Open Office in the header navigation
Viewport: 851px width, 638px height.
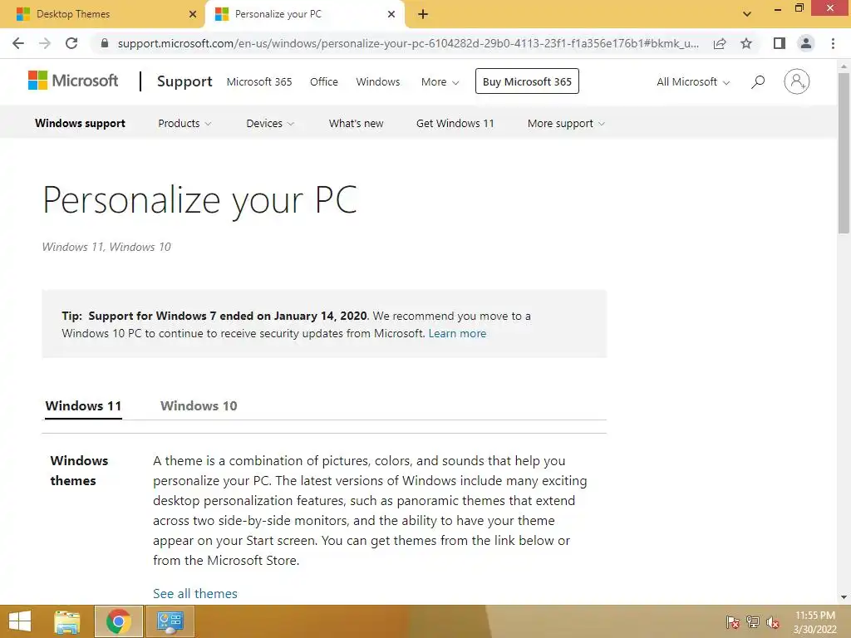tap(324, 82)
